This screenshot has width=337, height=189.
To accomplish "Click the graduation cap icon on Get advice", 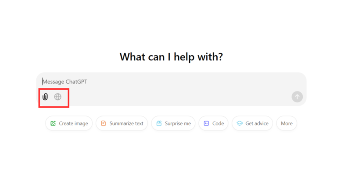I will [x=240, y=123].
